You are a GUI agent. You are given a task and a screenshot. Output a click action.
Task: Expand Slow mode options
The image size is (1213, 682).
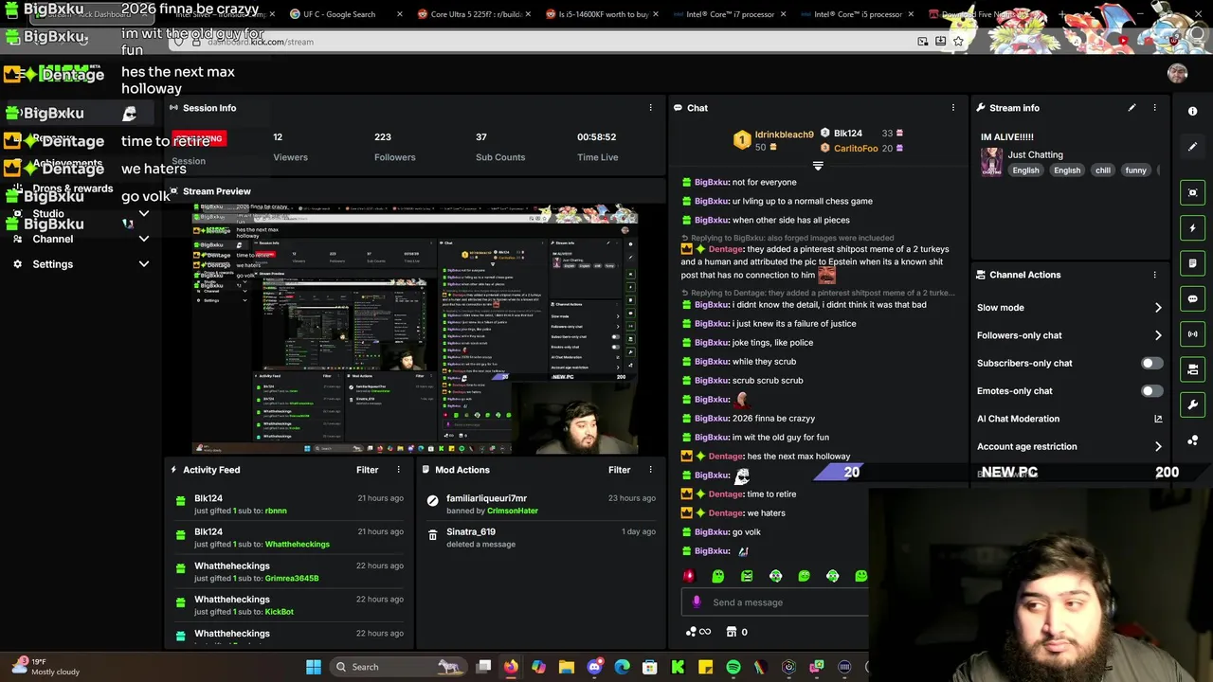pyautogui.click(x=1158, y=308)
